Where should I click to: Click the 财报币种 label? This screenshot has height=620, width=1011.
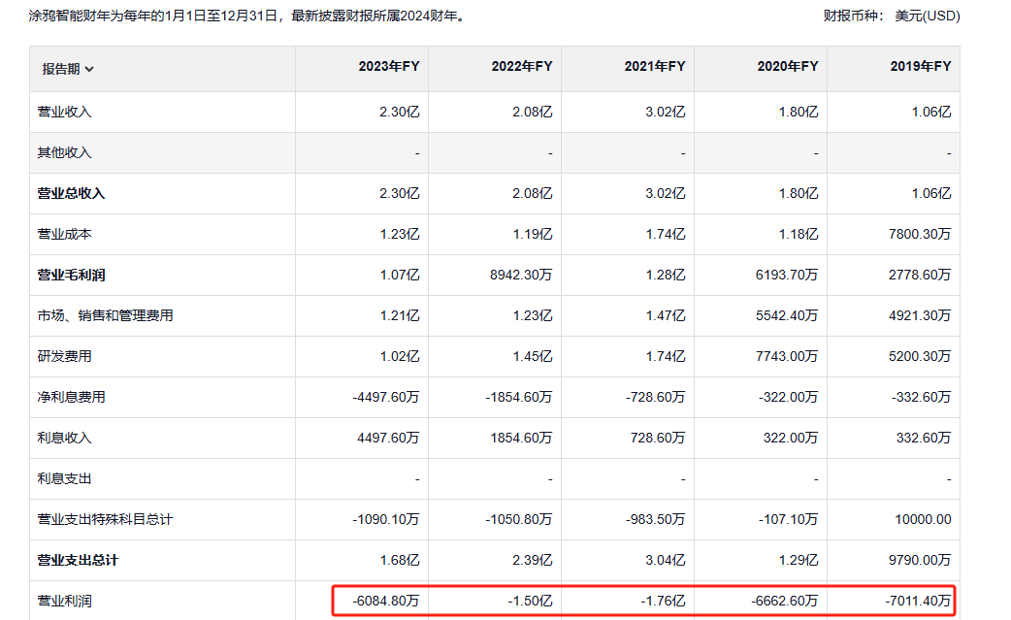pyautogui.click(x=851, y=16)
